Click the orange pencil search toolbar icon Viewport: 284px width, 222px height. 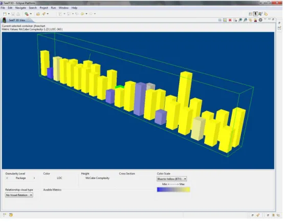point(44,14)
